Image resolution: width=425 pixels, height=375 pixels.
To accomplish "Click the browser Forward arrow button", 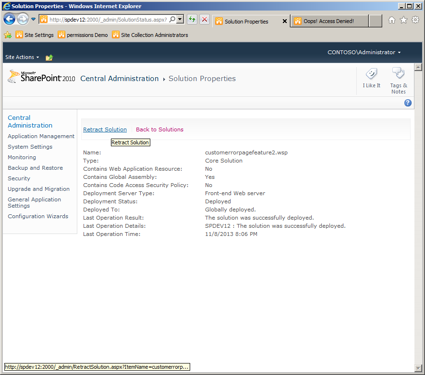I will (23, 19).
